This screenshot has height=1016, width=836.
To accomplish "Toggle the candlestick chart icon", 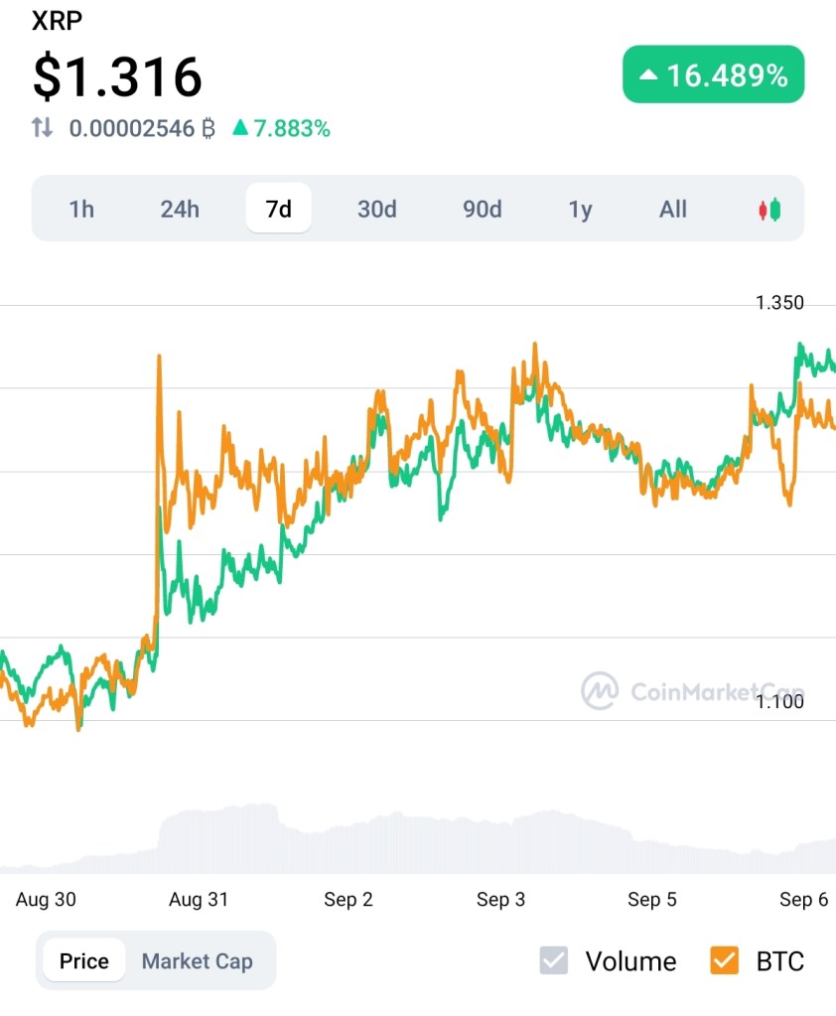I will click(769, 210).
